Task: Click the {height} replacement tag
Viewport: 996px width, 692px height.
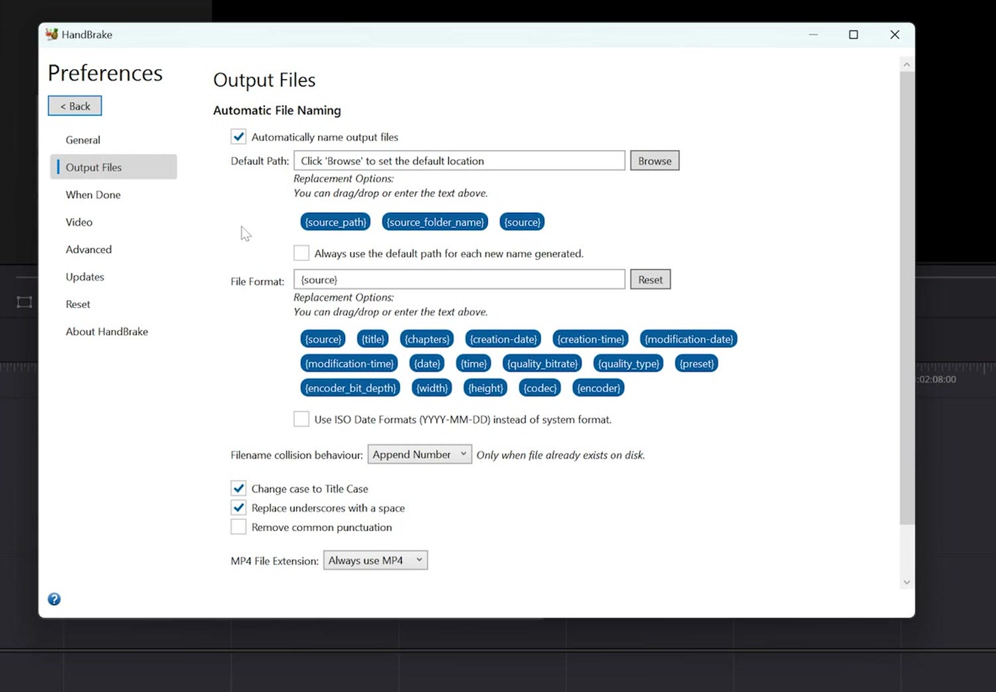Action: coord(485,388)
